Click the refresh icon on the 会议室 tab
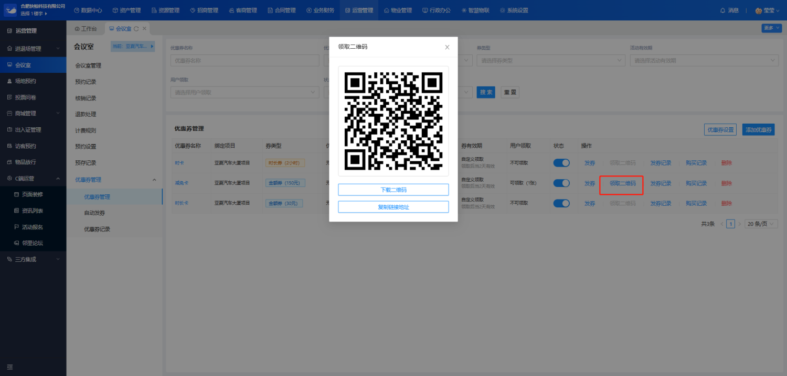Viewport: 787px width, 376px height. [x=136, y=28]
